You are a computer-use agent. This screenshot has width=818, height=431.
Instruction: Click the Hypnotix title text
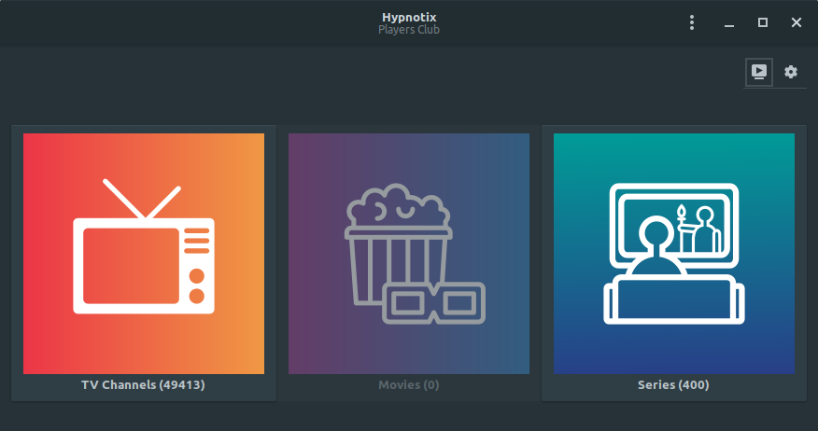[x=409, y=17]
